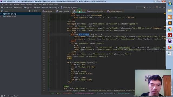This screenshot has width=173, height=97.
Task: Close the admin-movie-js.php tab
Action: [x=104, y=11]
